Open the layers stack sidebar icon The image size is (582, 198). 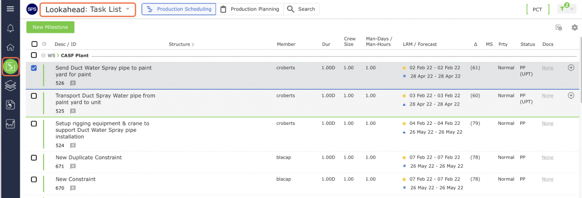tap(10, 86)
